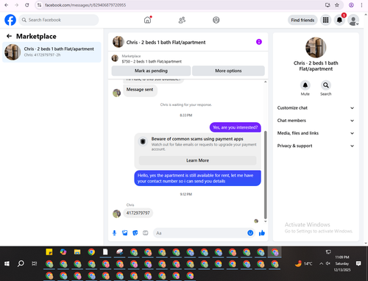Open the notifications bell in header
The height and width of the screenshot is (281, 368).
click(x=339, y=20)
